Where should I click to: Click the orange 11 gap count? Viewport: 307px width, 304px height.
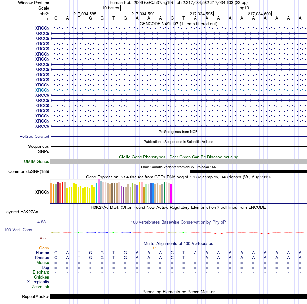pos(155,248)
